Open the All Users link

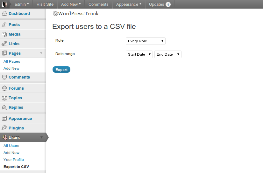coord(11,146)
